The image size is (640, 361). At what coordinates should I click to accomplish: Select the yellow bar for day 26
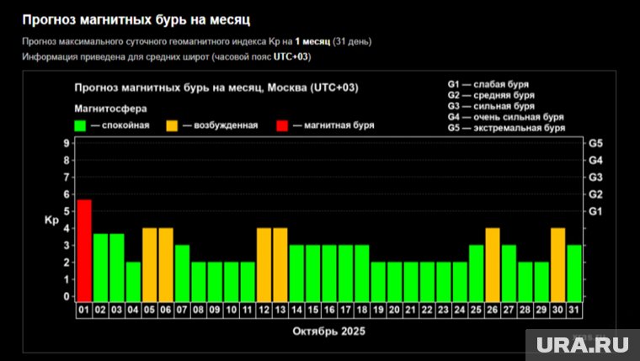tap(493, 263)
